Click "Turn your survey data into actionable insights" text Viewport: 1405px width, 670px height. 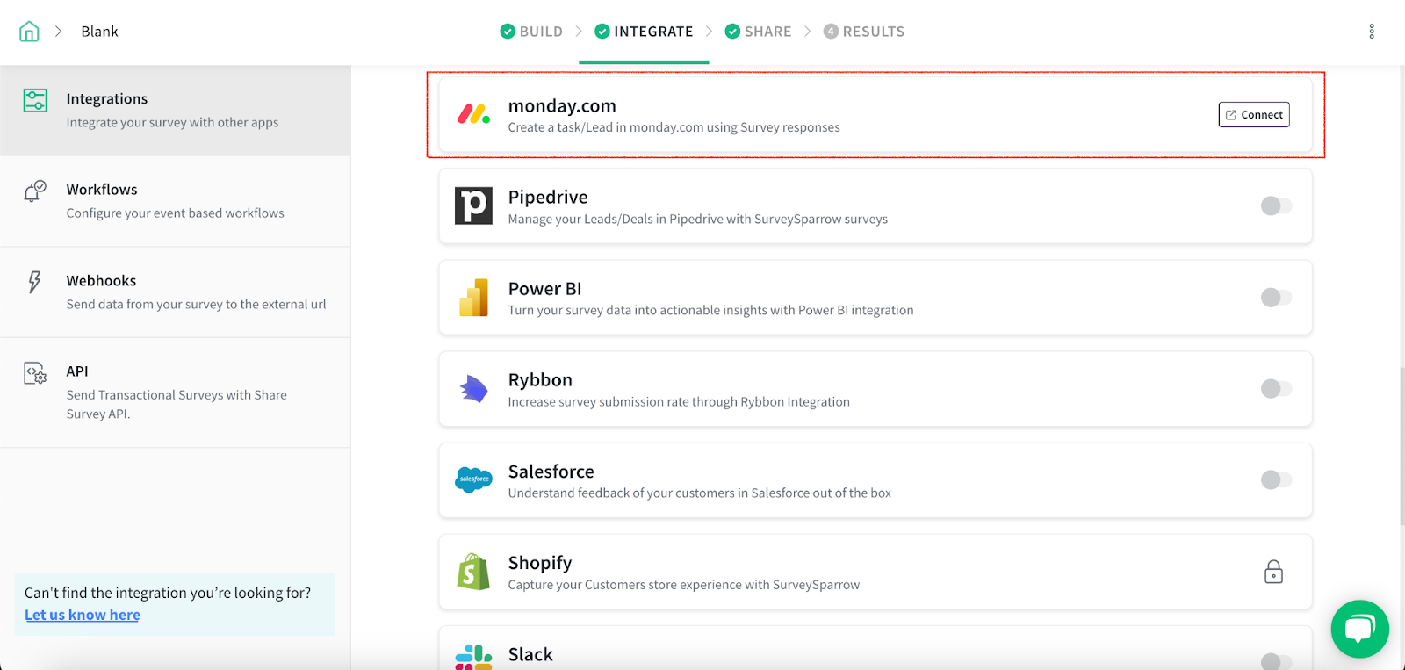710,310
